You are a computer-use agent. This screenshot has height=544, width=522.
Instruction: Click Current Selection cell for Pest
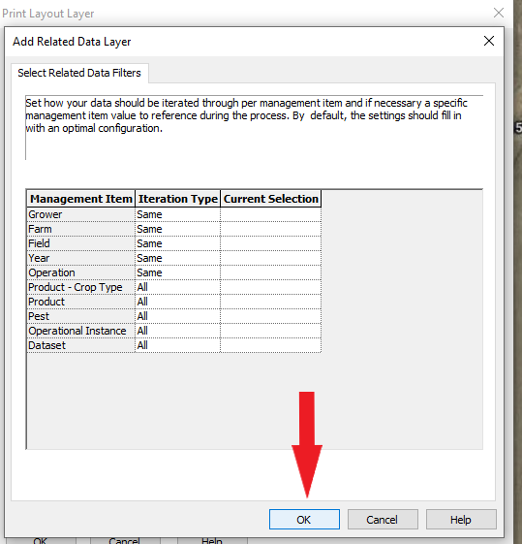point(270,316)
